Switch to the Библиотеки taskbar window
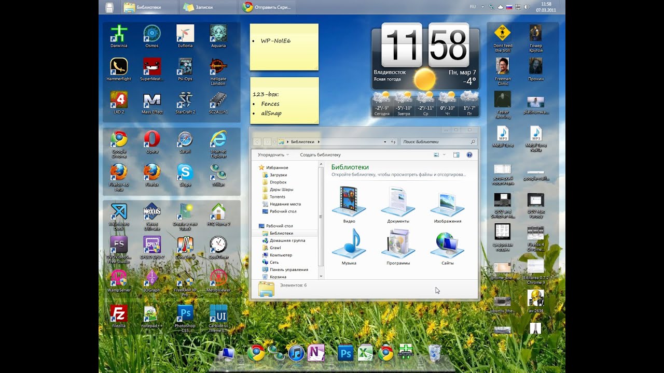Image resolution: width=664 pixels, height=373 pixels. [149, 7]
